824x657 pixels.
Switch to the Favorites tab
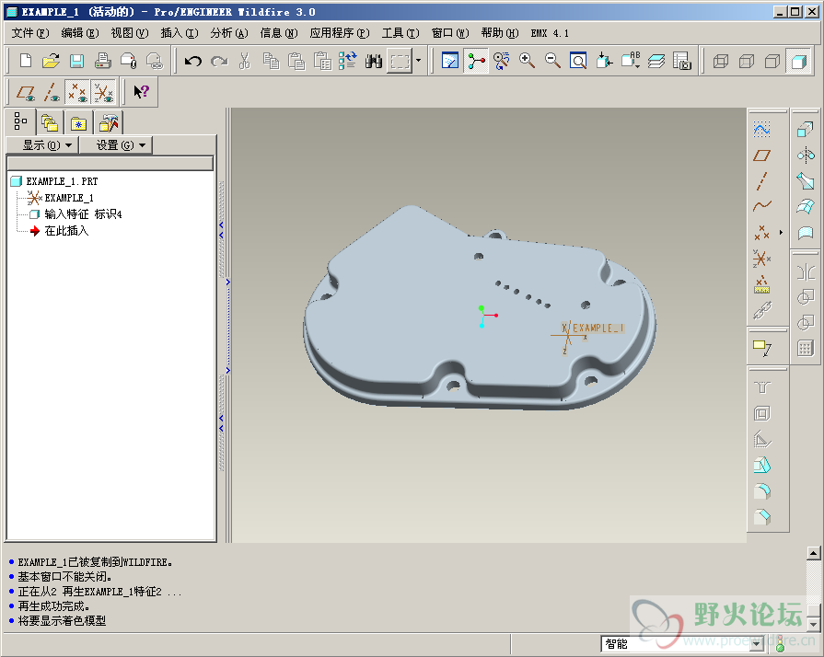click(x=79, y=123)
